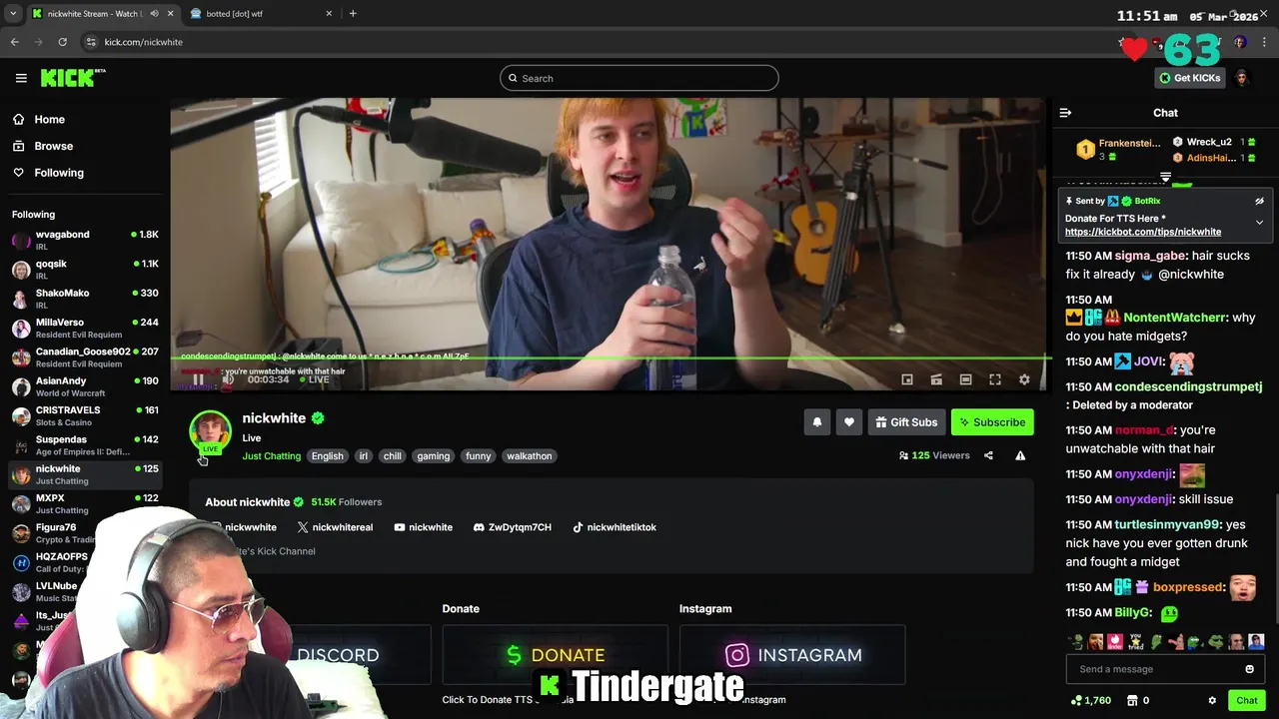This screenshot has height=719, width=1279.
Task: Open the user profile avatar menu
Action: point(1242,78)
